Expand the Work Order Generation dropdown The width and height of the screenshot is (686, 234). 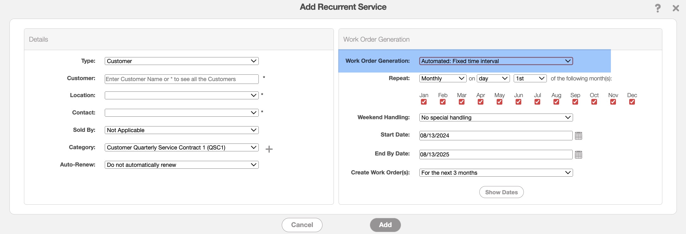pos(496,61)
